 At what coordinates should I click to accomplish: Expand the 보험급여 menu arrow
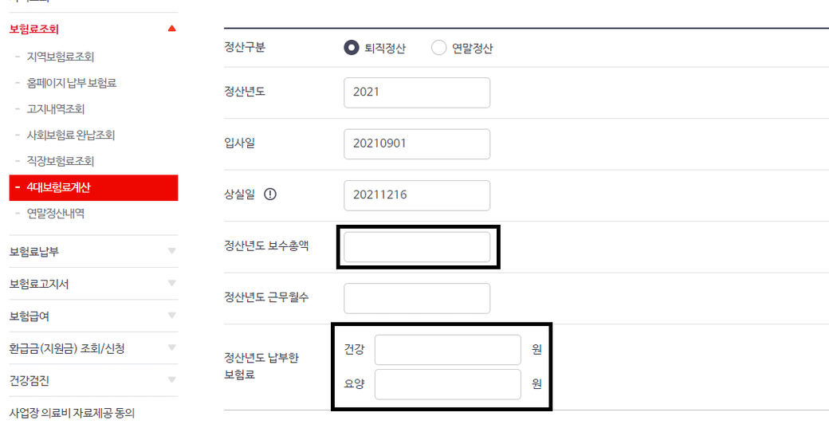pos(171,316)
